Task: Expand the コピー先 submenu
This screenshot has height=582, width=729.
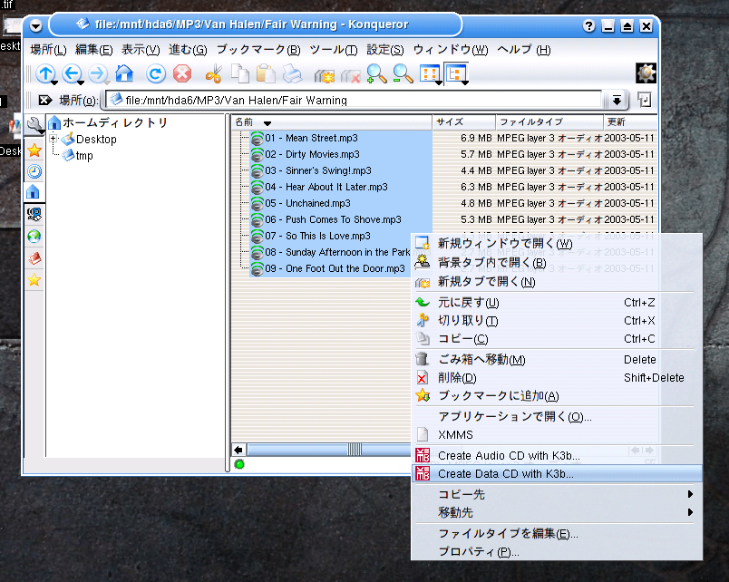Action: [x=557, y=494]
